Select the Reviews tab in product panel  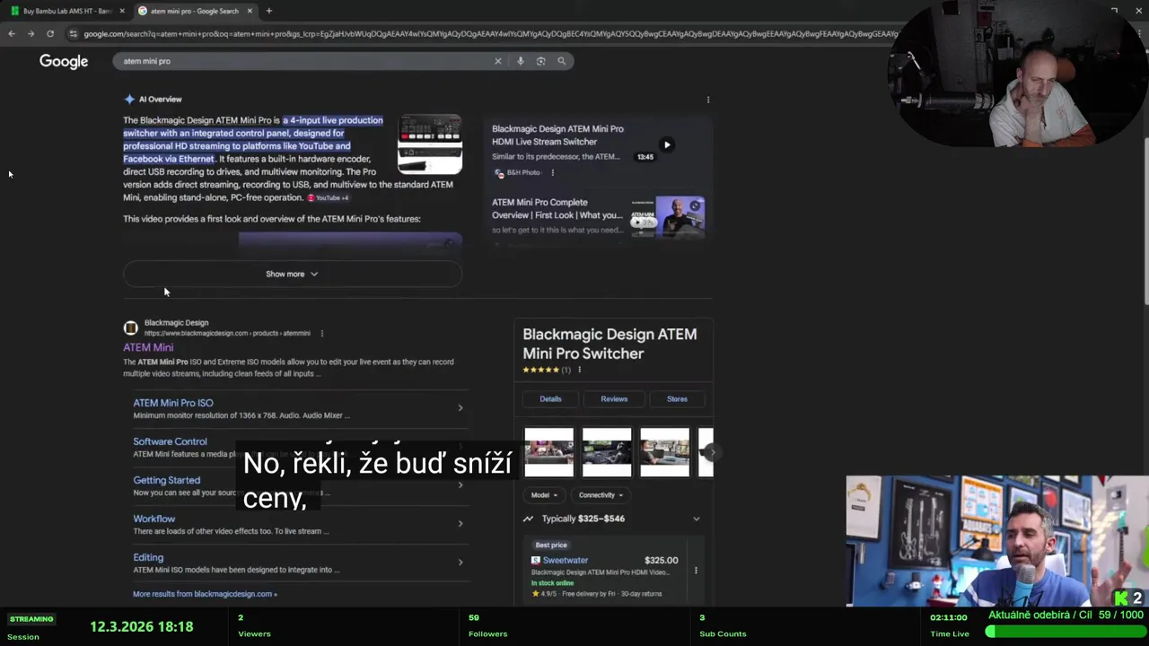(x=614, y=398)
